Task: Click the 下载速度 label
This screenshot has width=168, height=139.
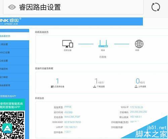Action: pos(101,86)
